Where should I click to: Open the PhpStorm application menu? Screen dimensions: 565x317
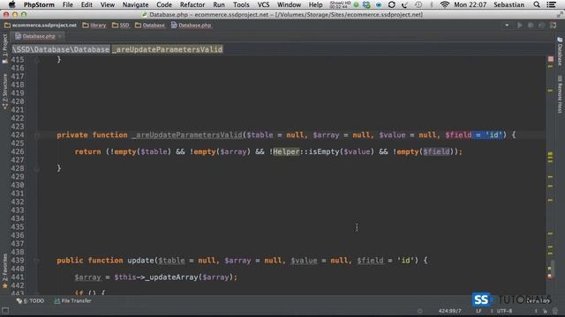tap(39, 4)
